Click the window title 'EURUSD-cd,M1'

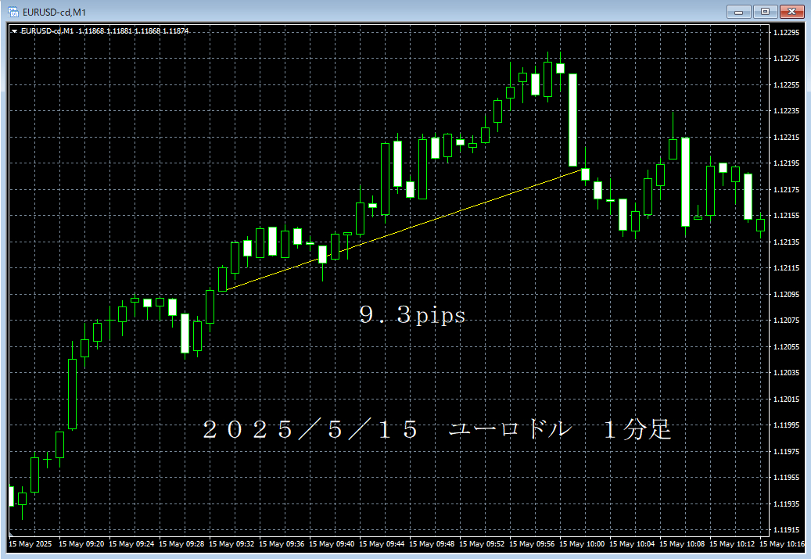(54, 12)
